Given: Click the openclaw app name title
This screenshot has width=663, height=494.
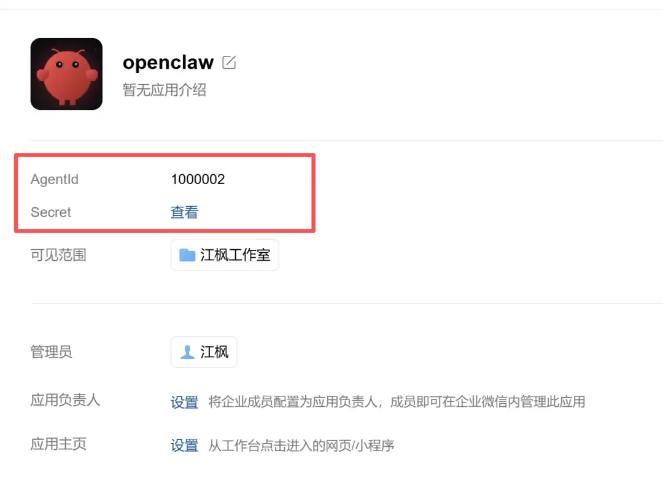Looking at the screenshot, I should [x=168, y=63].
